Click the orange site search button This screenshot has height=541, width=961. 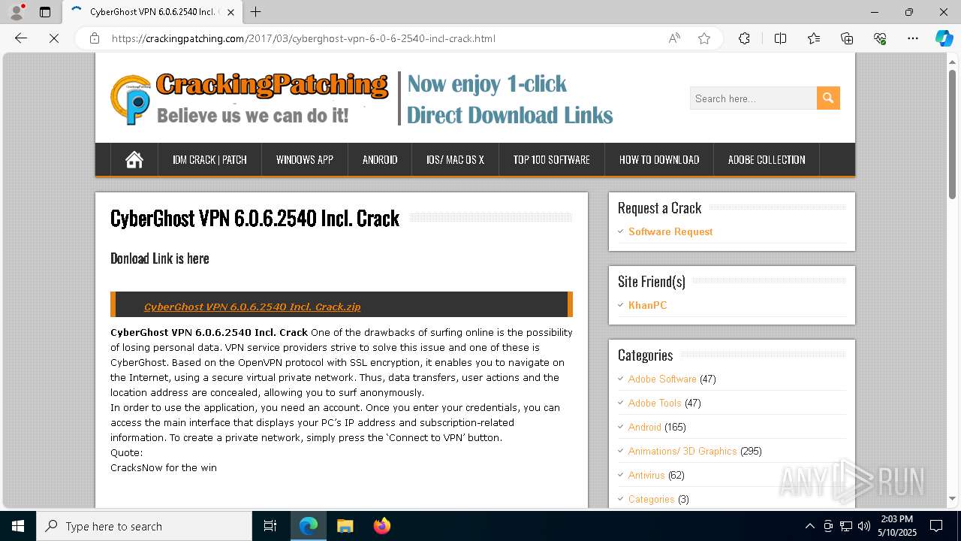point(828,98)
